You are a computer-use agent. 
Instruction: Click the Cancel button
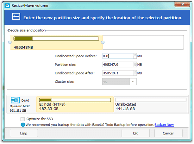[168, 133]
